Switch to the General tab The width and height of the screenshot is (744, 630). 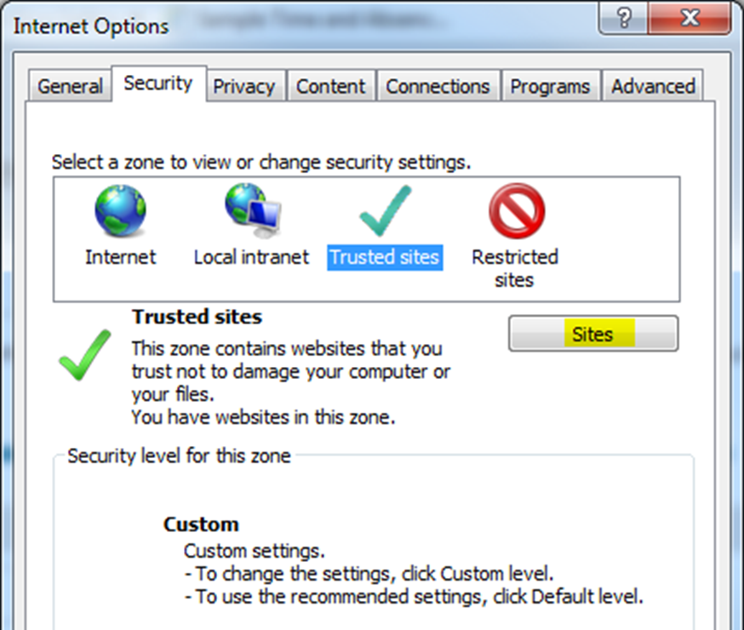[x=71, y=86]
